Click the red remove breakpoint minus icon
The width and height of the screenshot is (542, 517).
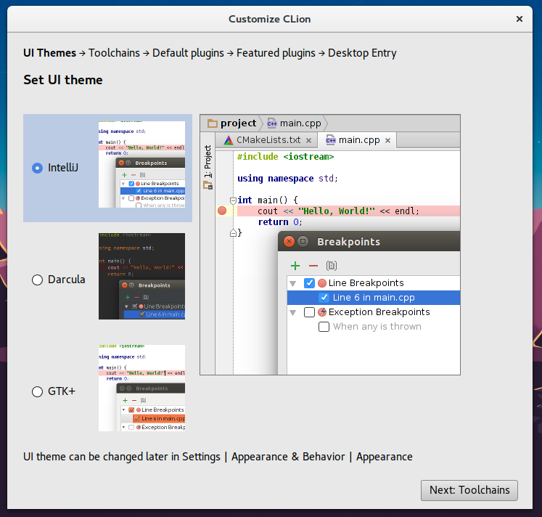point(313,266)
